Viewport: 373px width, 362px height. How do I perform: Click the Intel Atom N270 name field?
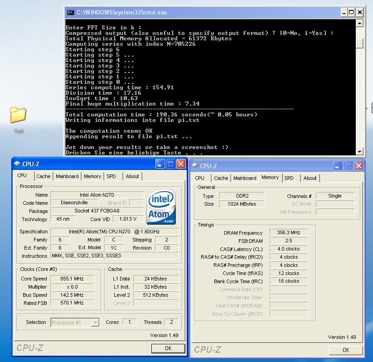[97, 195]
